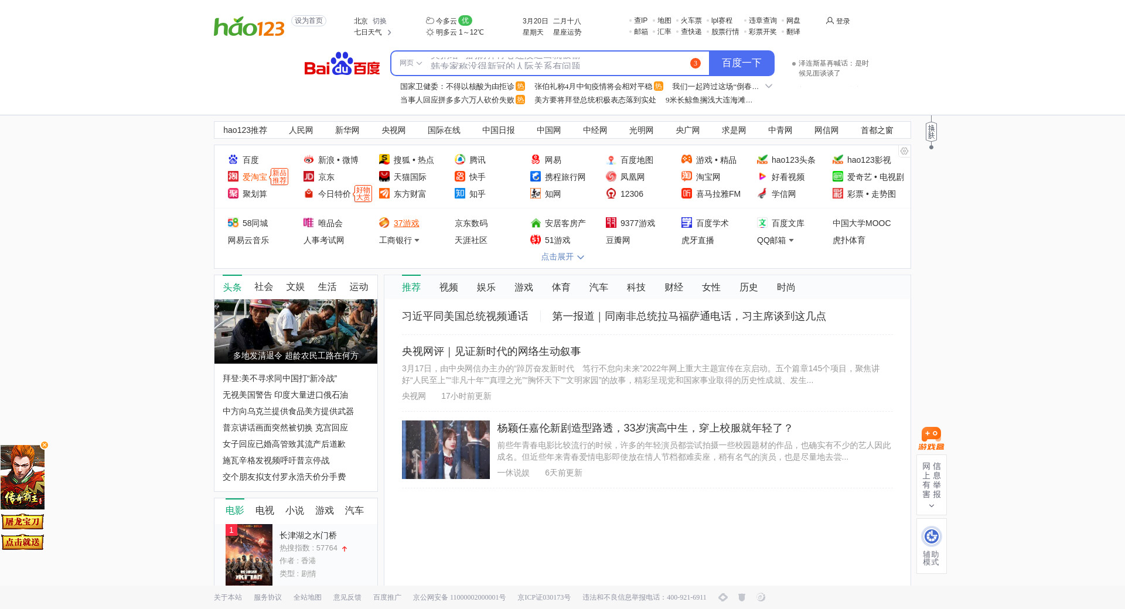The width and height of the screenshot is (1125, 609).
Task: Click the login user icon
Action: click(x=830, y=20)
